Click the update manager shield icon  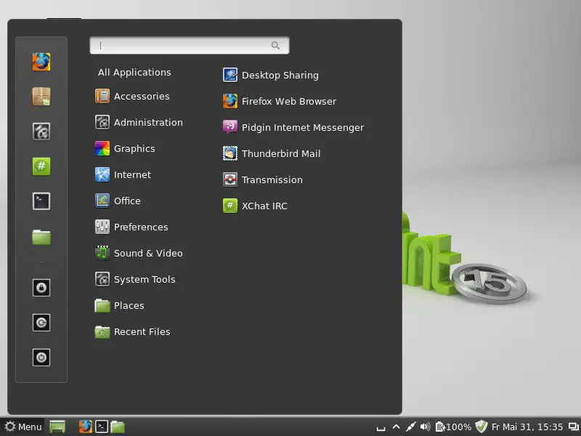point(482,427)
